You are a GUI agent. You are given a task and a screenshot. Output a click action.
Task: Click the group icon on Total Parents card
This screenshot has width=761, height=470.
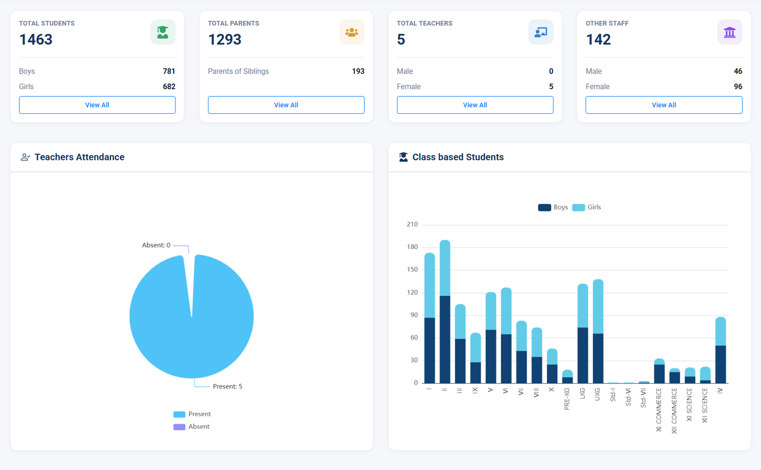[352, 32]
